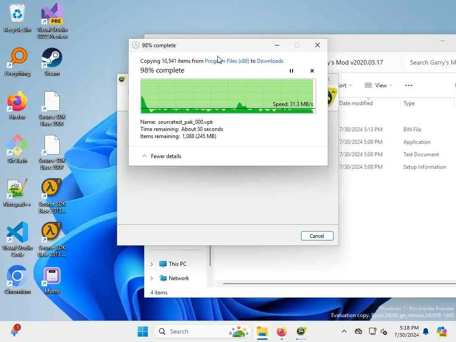Open the clock showing 5:18 PM
The image size is (456, 342).
tap(407, 331)
